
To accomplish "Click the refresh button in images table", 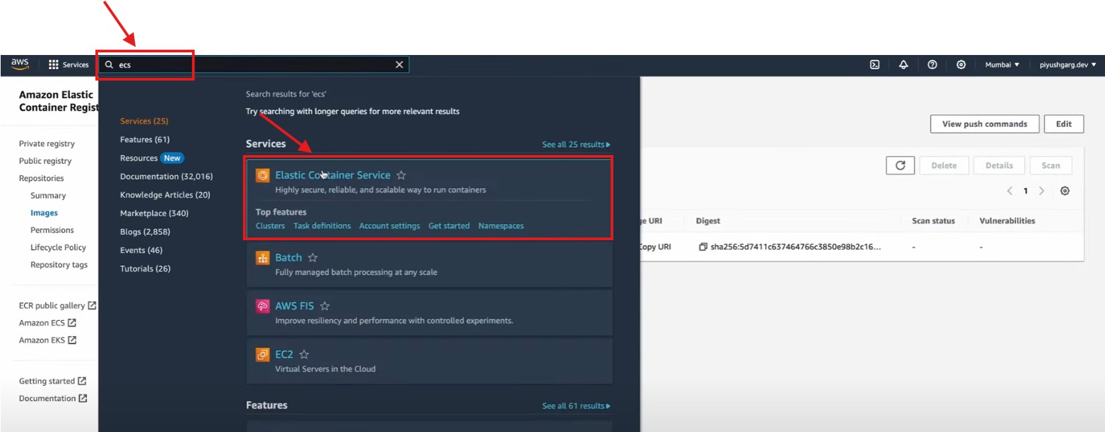I will [900, 166].
